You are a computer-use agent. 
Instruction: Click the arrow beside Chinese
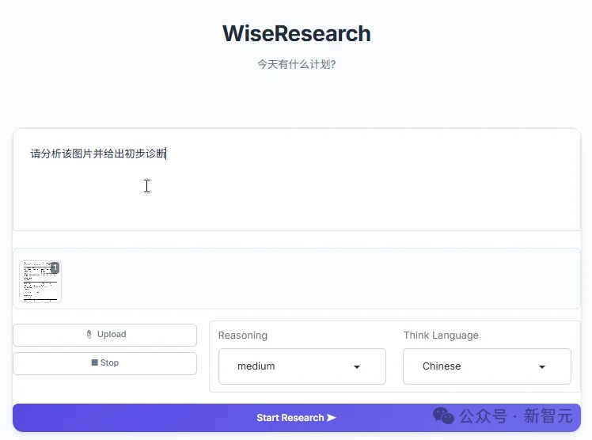pos(542,367)
